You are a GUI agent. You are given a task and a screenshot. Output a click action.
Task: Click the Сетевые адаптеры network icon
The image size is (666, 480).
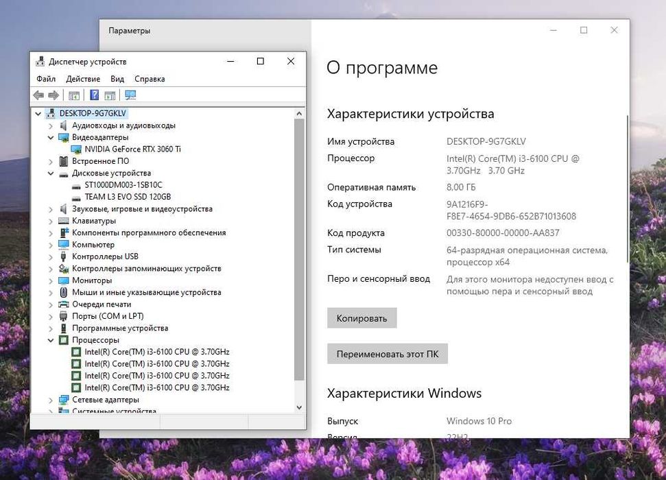63,400
